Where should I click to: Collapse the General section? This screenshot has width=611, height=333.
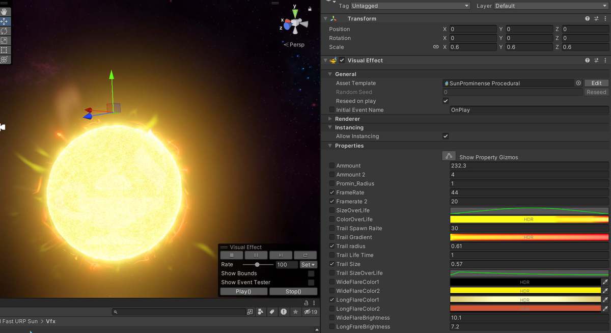pyautogui.click(x=330, y=74)
